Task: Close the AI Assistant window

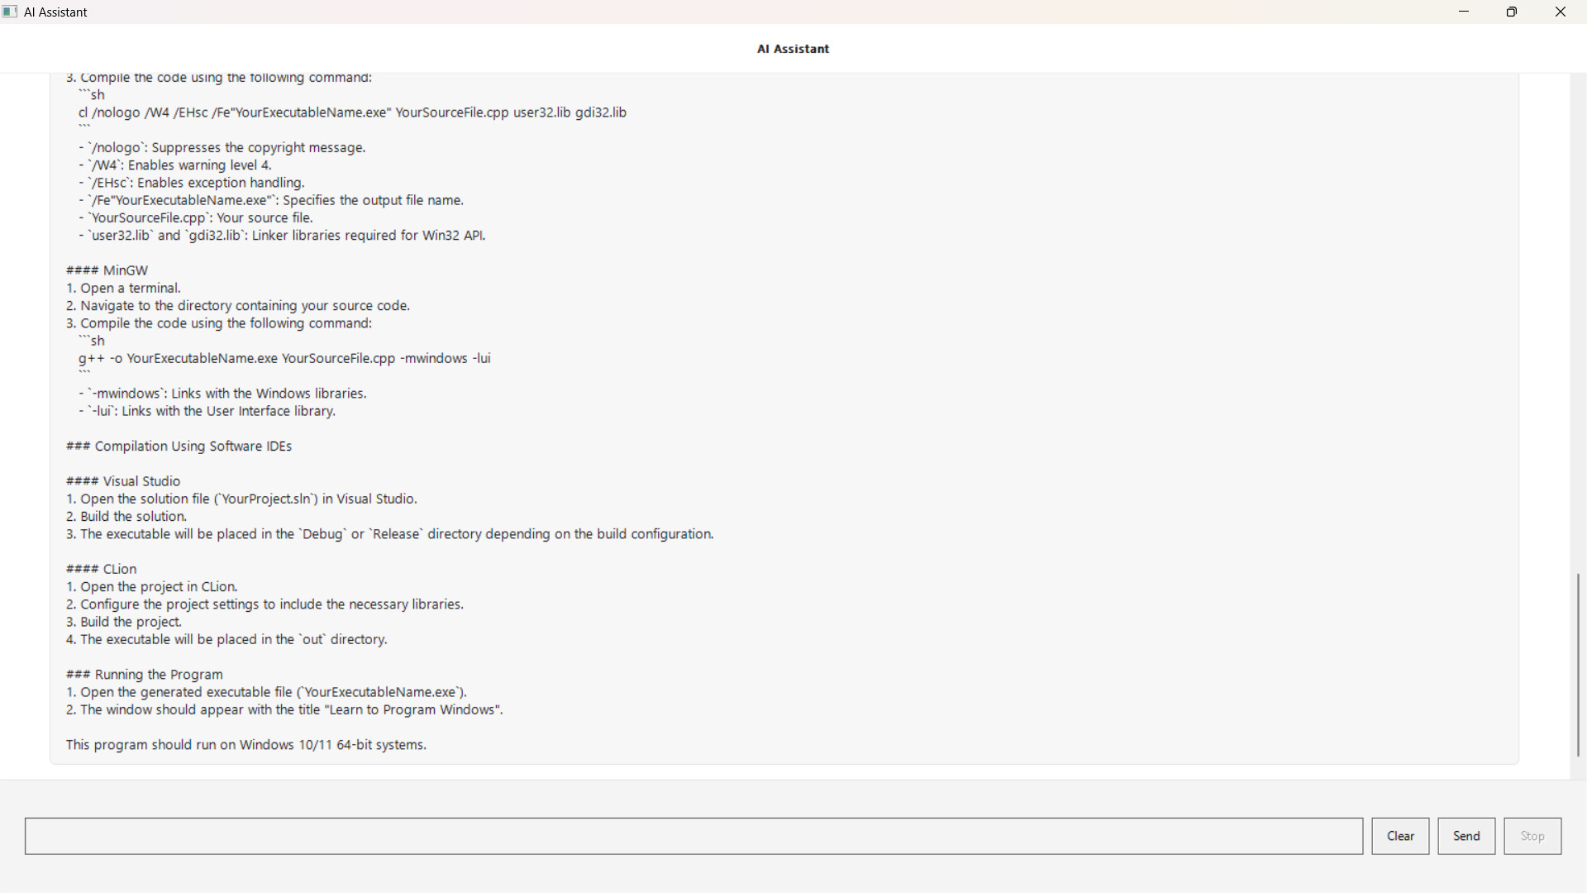Action: [x=1561, y=12]
